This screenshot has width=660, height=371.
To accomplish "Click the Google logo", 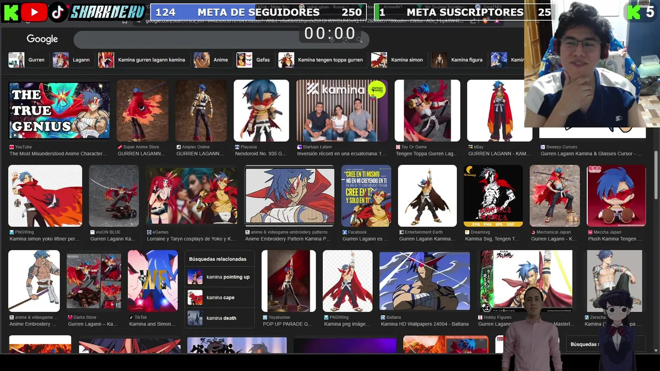I will (x=42, y=39).
